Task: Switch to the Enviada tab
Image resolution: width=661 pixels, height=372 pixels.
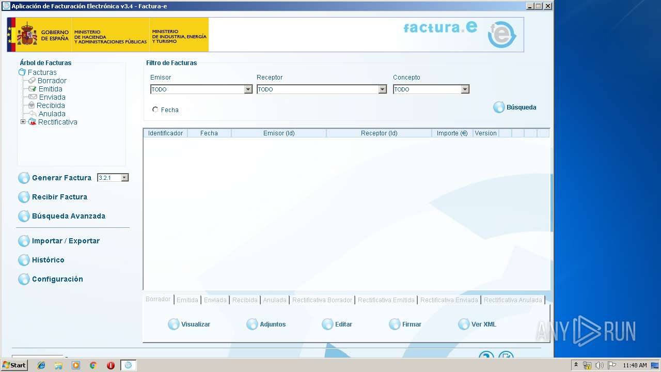Action: [215, 300]
